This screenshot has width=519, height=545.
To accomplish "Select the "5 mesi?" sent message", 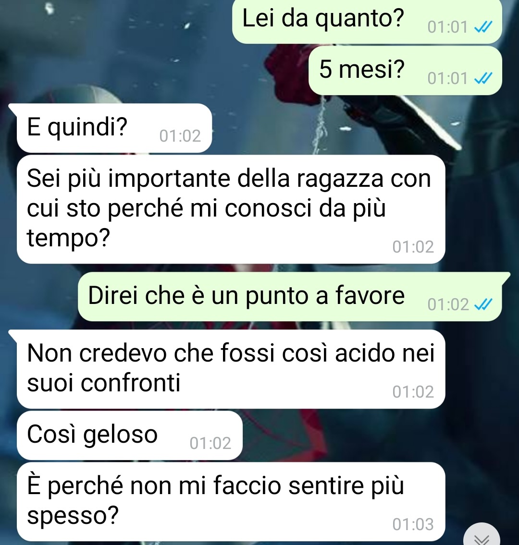I will point(405,71).
